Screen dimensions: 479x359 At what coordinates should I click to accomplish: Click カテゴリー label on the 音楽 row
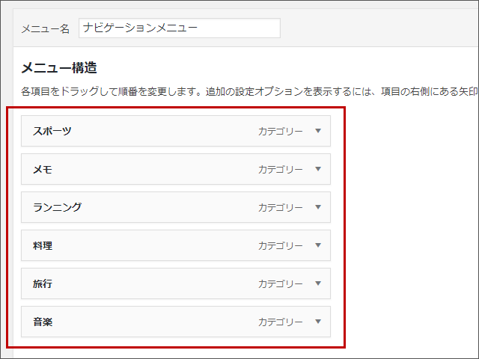tap(281, 322)
